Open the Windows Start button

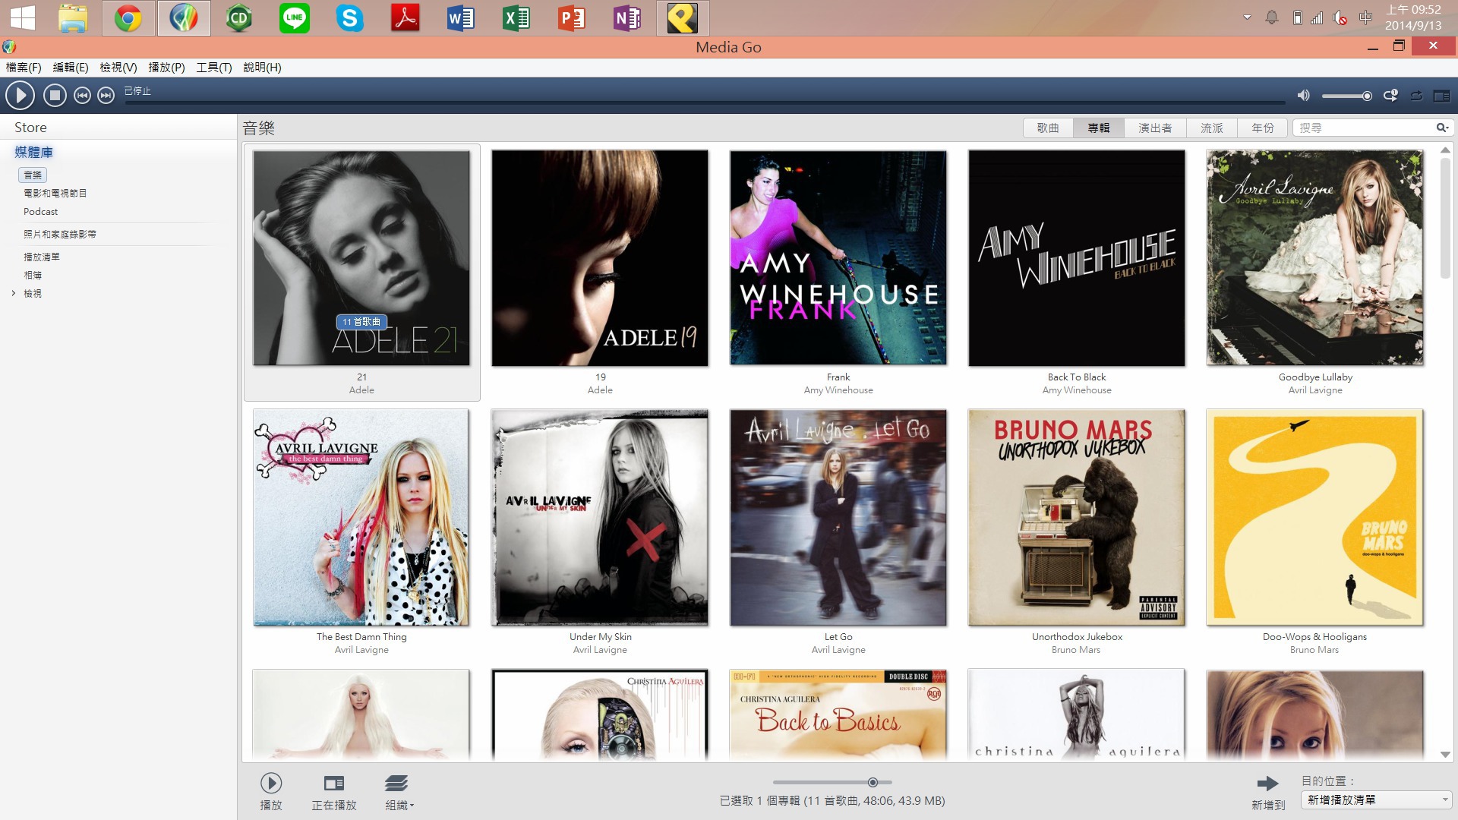23,18
